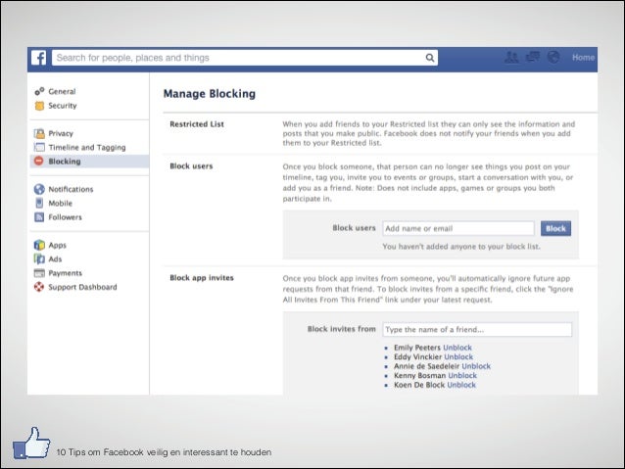Open the notifications globe icon in header

pos(553,57)
